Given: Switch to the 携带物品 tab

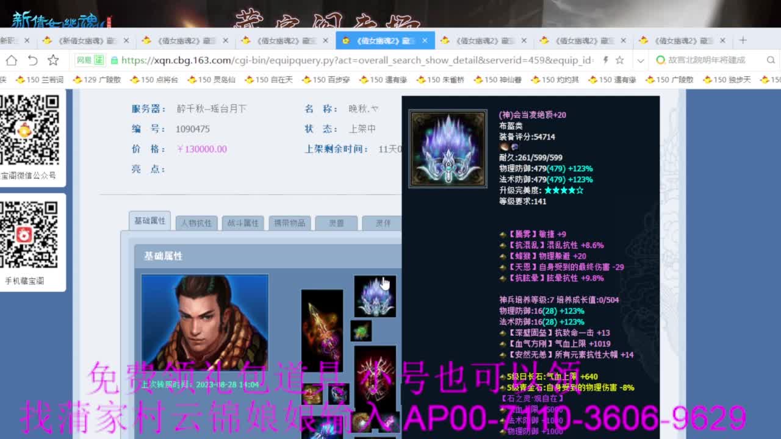Looking at the screenshot, I should [x=290, y=223].
